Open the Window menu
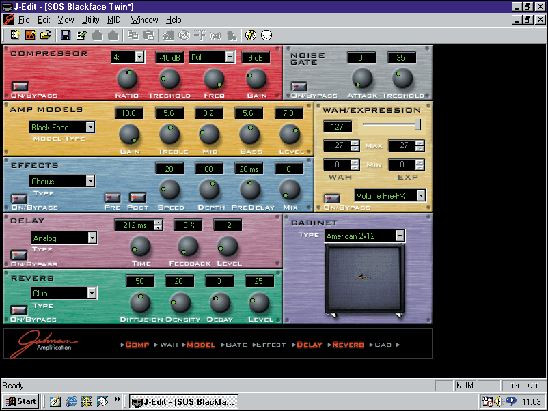 pos(145,20)
